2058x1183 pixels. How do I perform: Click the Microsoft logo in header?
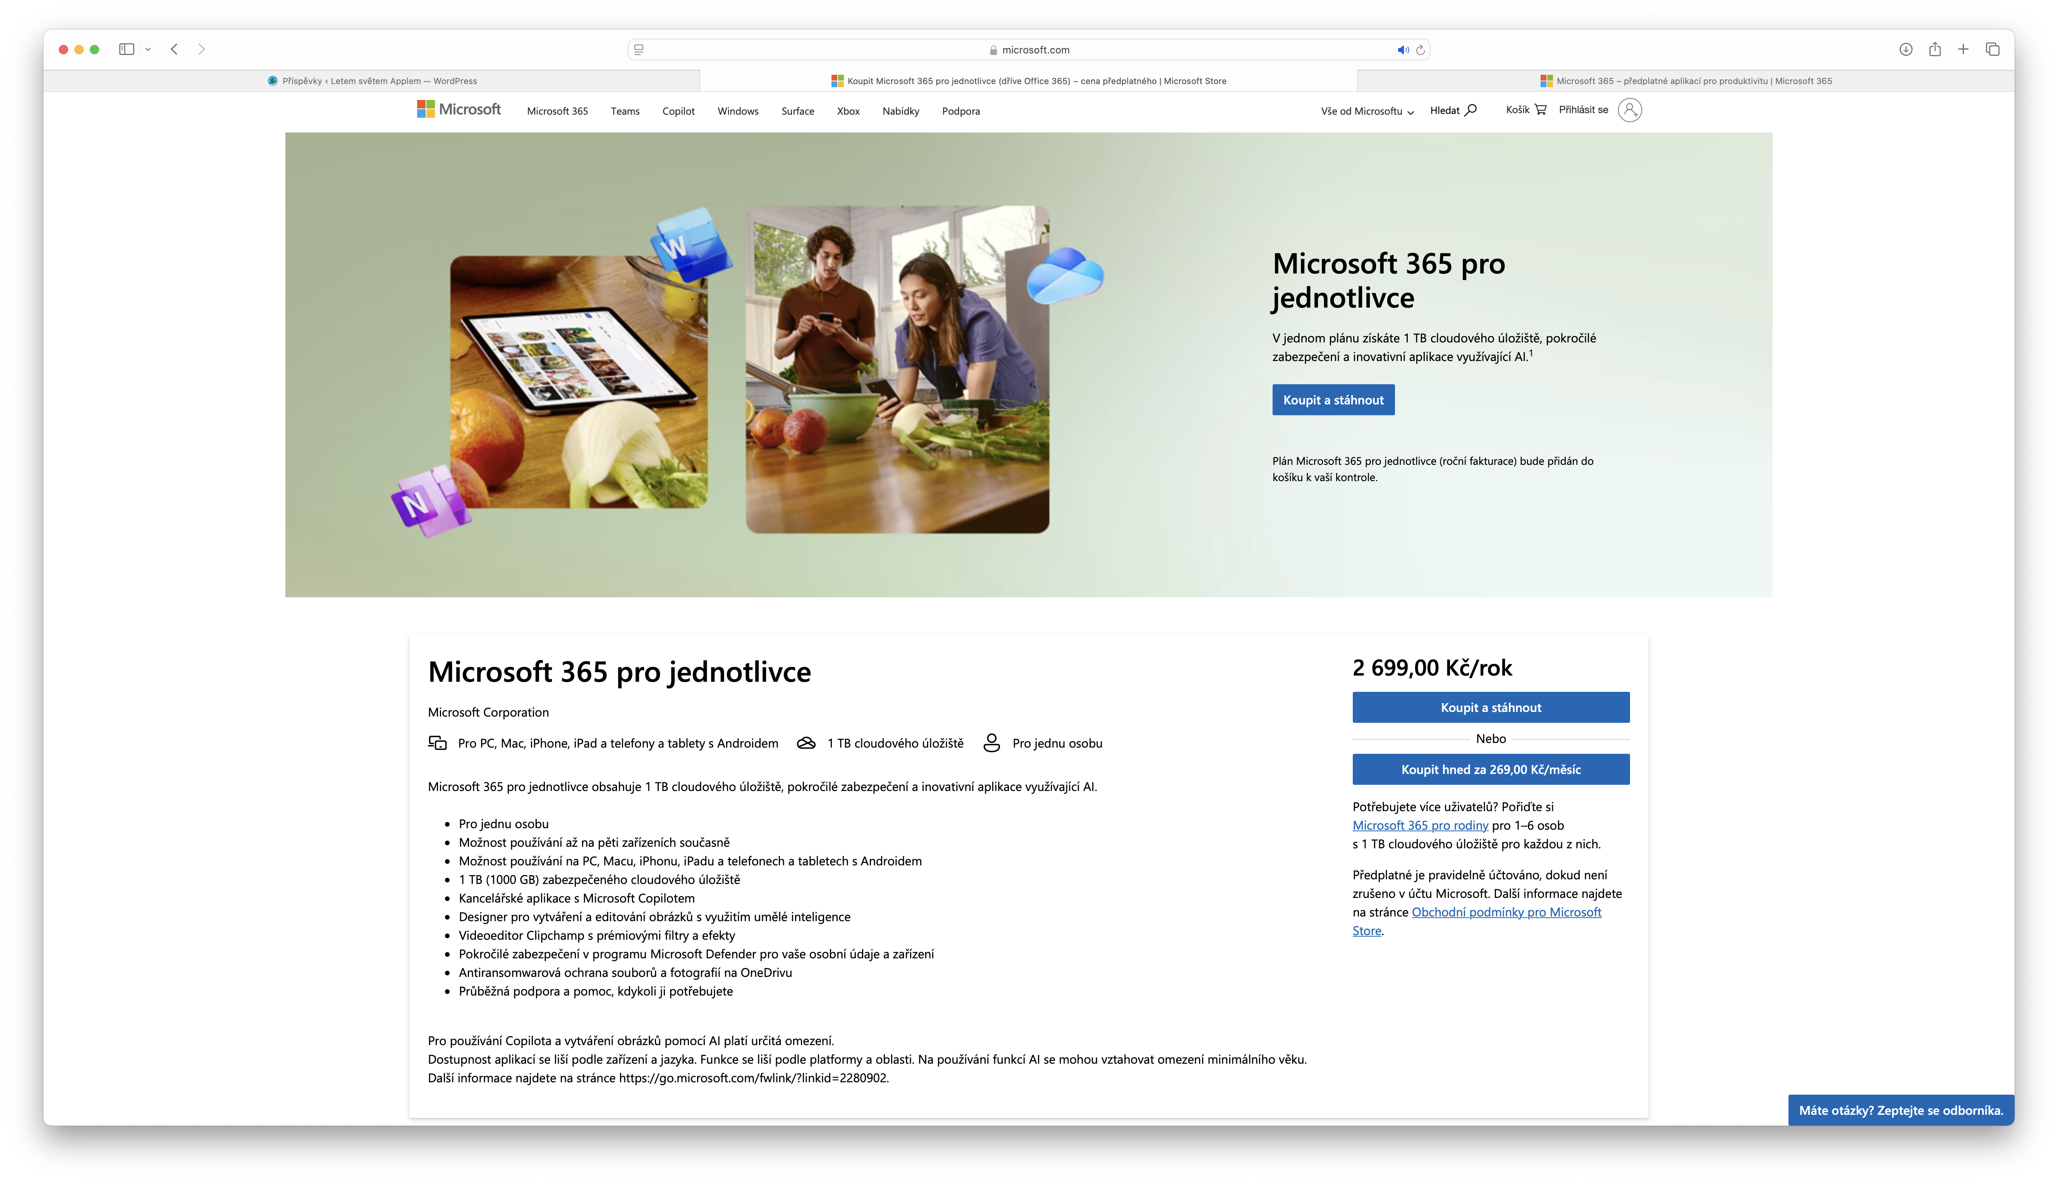click(459, 110)
